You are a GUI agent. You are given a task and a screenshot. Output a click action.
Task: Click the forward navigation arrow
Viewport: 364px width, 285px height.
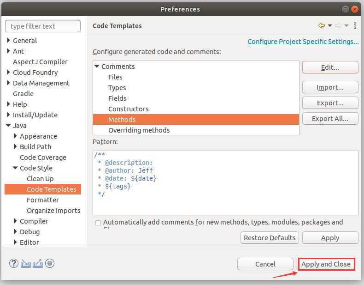coord(338,26)
